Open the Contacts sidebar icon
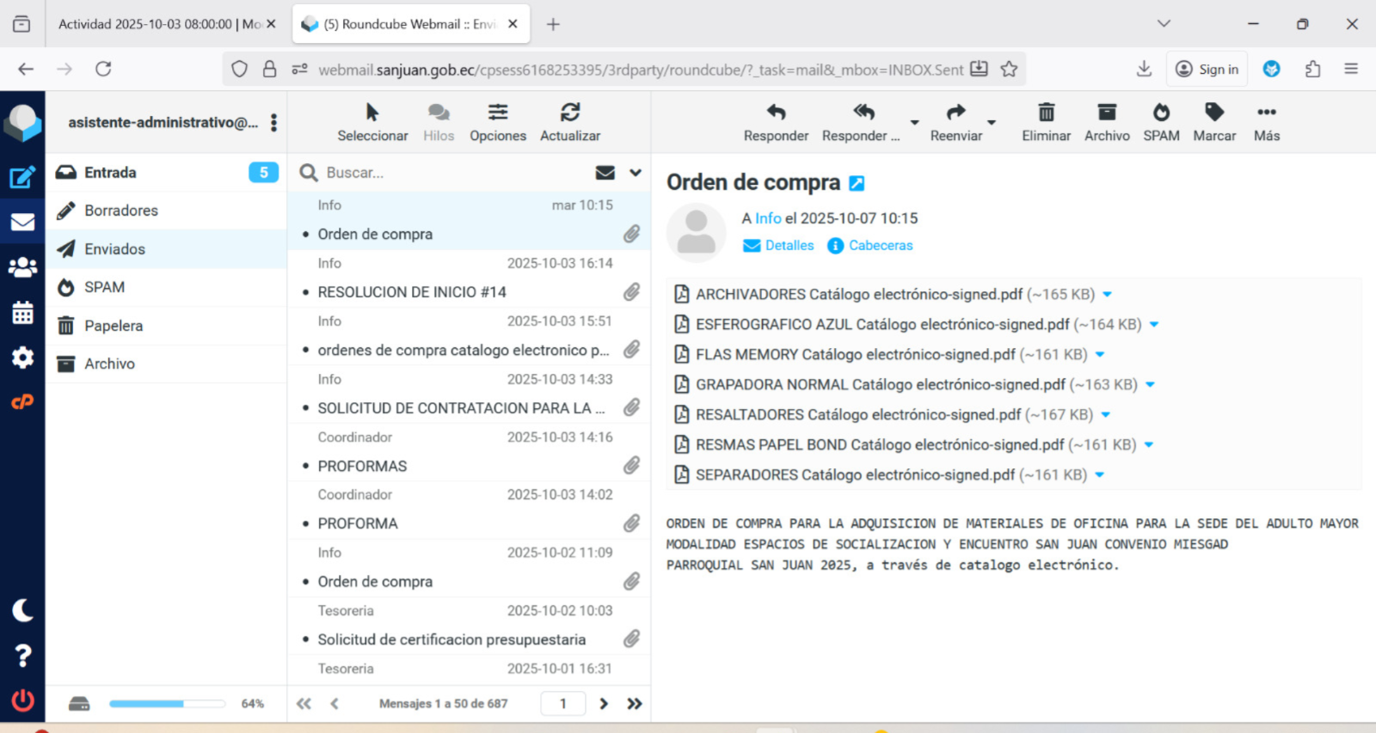 pyautogui.click(x=22, y=267)
